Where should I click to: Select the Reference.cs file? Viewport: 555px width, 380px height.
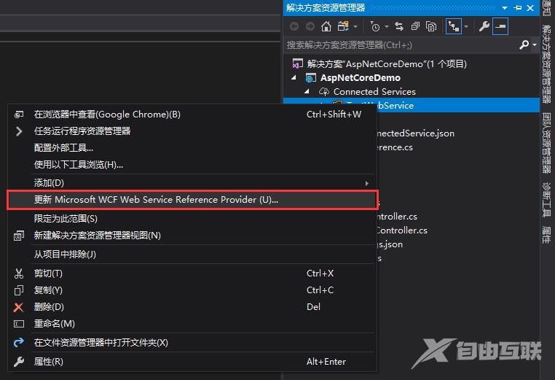tap(394, 147)
